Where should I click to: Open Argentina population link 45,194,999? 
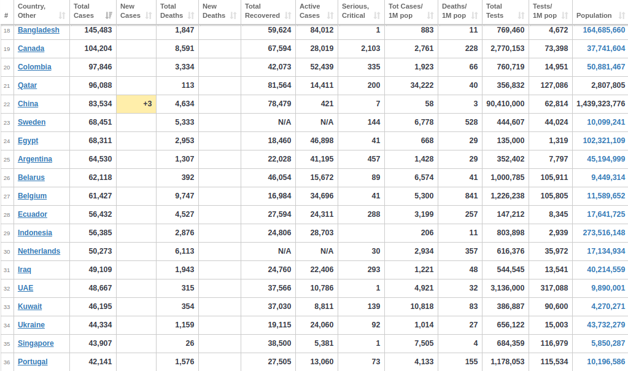(606, 159)
